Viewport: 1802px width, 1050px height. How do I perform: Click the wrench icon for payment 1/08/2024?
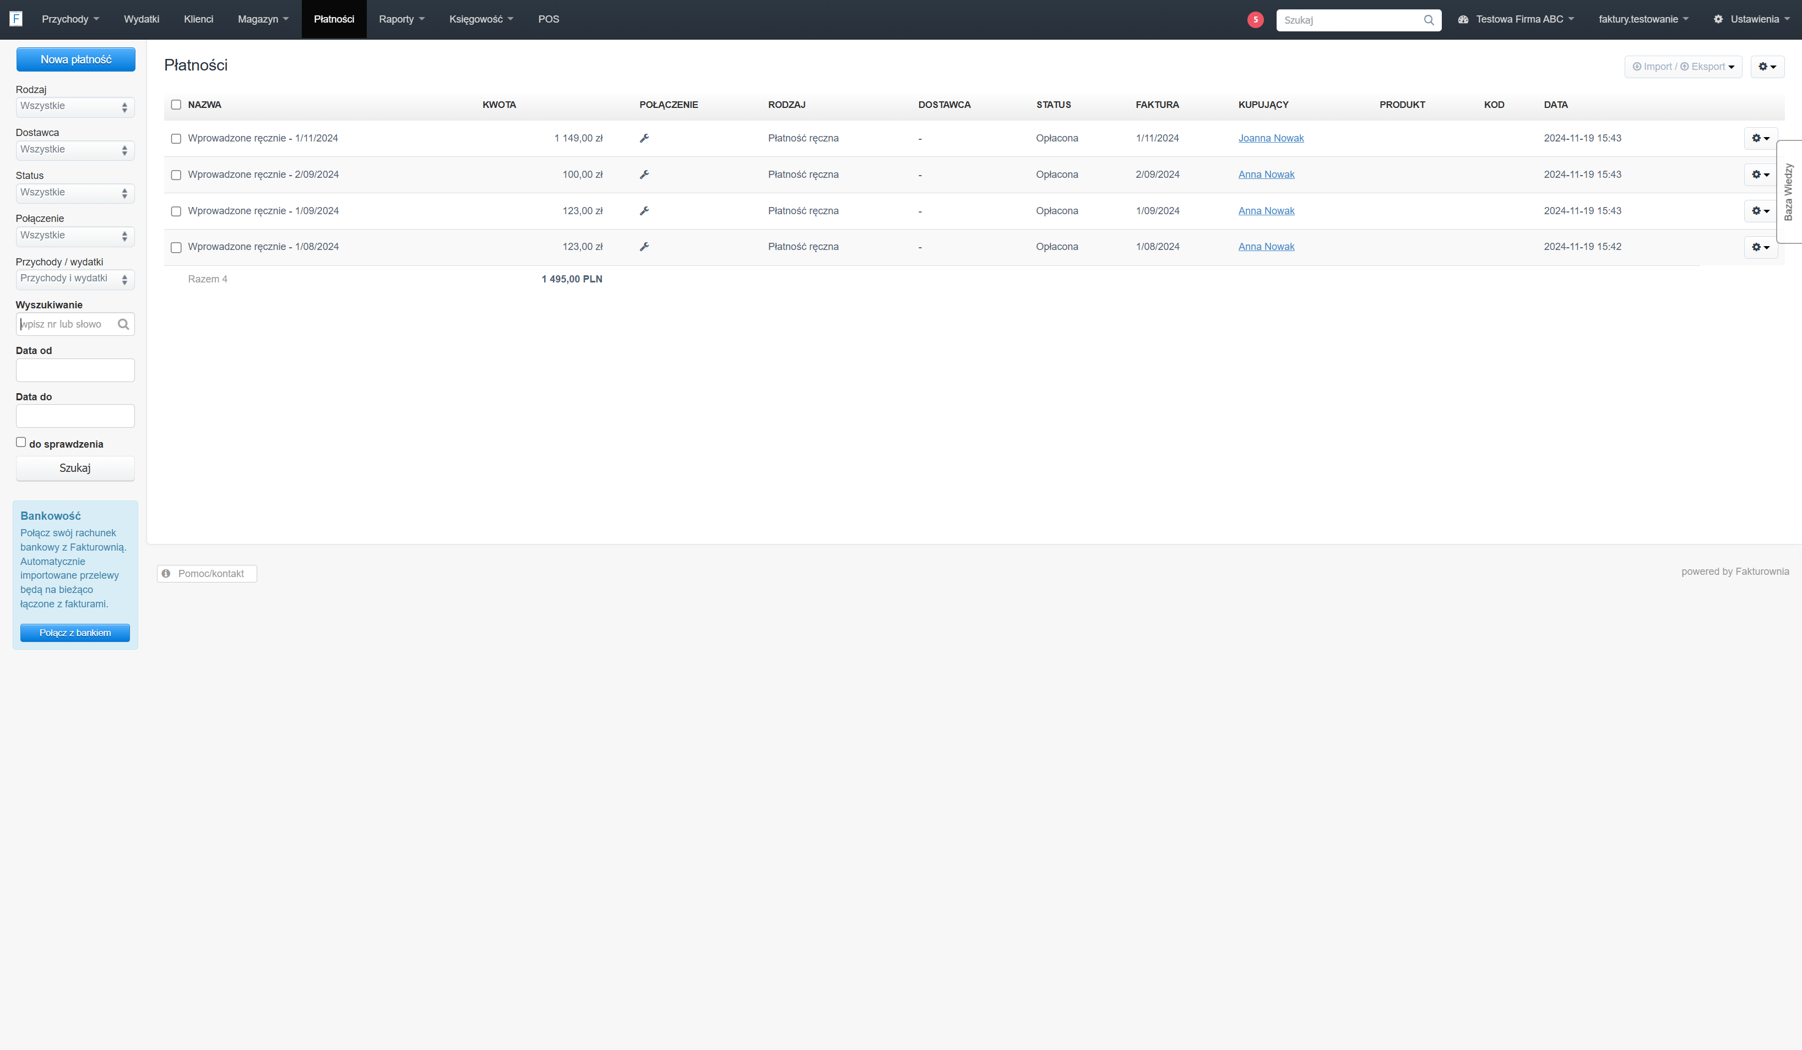pyautogui.click(x=644, y=247)
